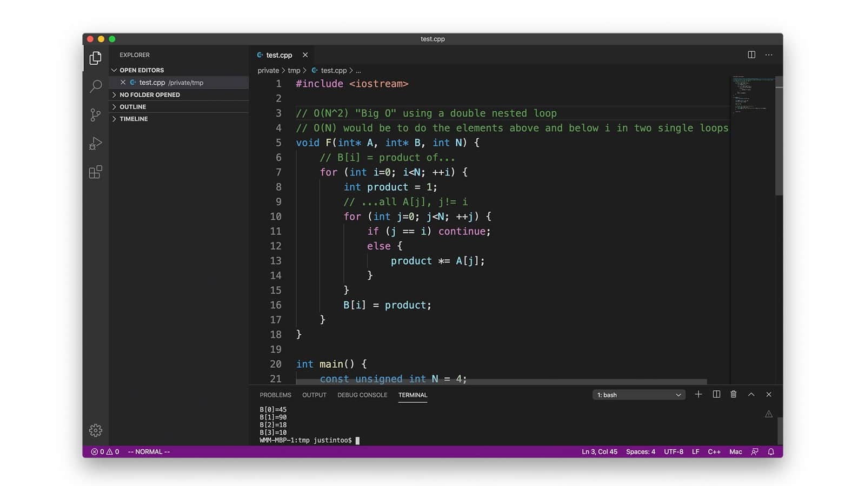Split the terminal pane
This screenshot has height=486, width=865.
click(716, 394)
